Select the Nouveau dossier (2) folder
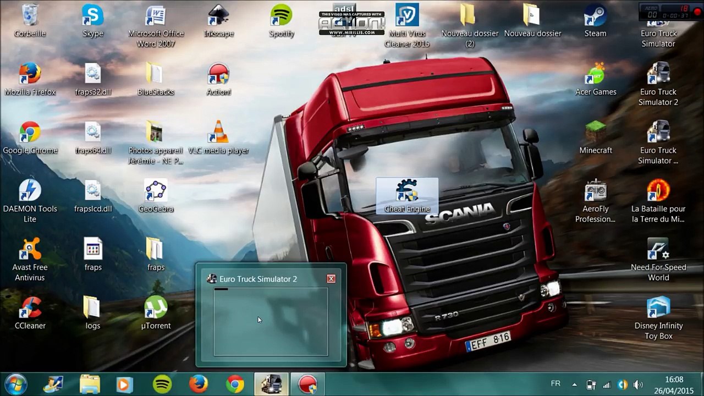704x396 pixels. [470, 26]
